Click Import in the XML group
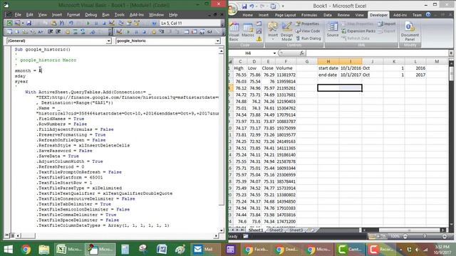The height and width of the screenshot is (256, 456). pyautogui.click(x=387, y=23)
